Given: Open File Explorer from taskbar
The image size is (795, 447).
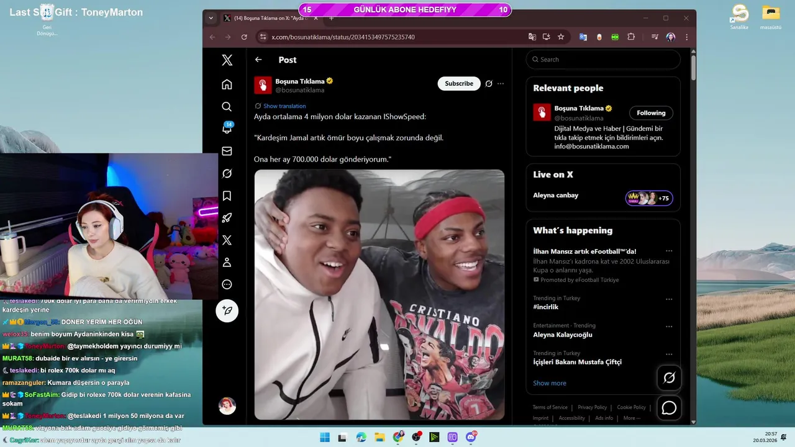Looking at the screenshot, I should (379, 437).
